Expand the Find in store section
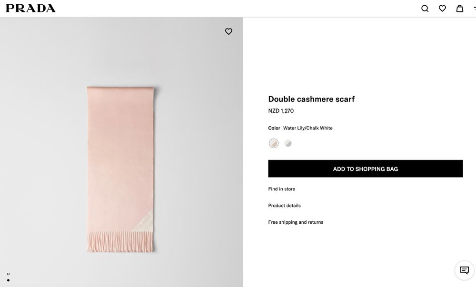 click(281, 188)
